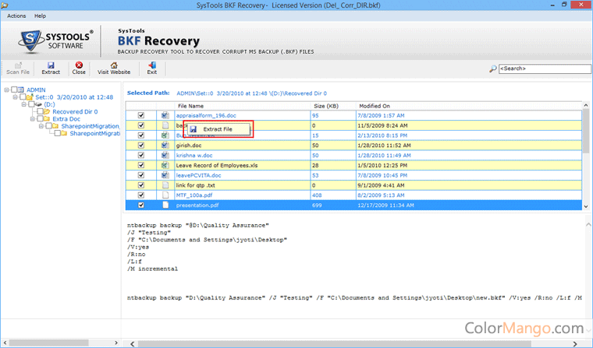Click the search magnifier icon

(x=492, y=69)
